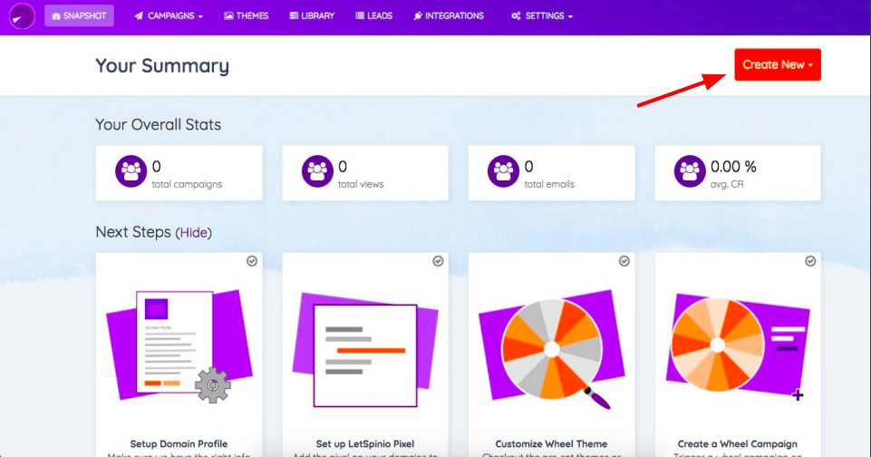Click the 0 total emails stat value
Screen dimensions: 871x457
point(528,166)
